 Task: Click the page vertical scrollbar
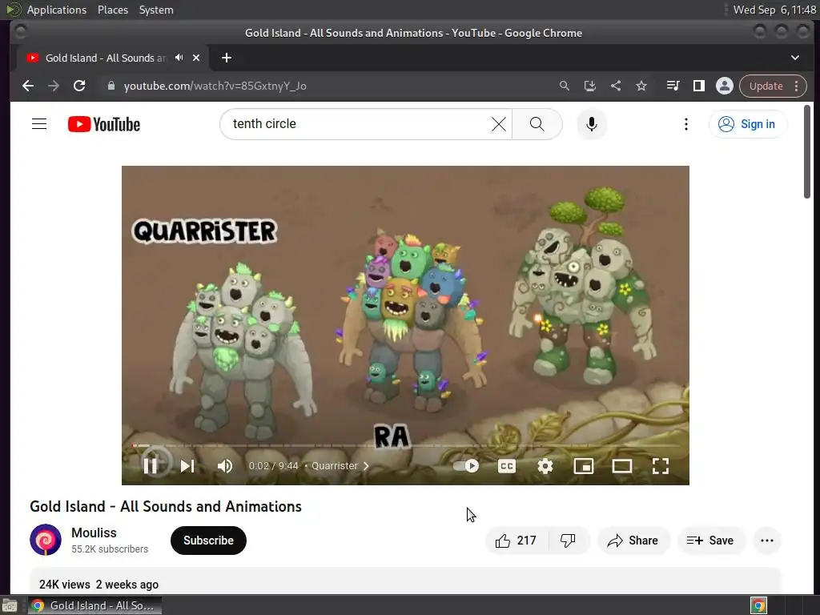[807, 151]
